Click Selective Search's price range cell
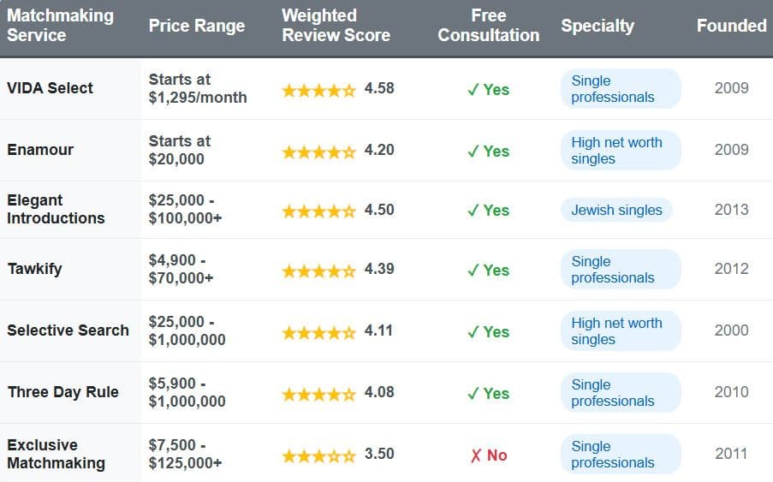This screenshot has width=773, height=482. pyautogui.click(x=187, y=330)
